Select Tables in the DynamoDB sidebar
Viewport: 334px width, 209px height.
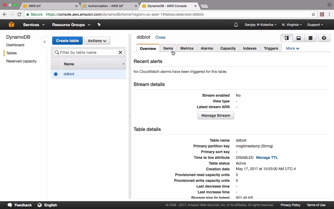click(11, 53)
